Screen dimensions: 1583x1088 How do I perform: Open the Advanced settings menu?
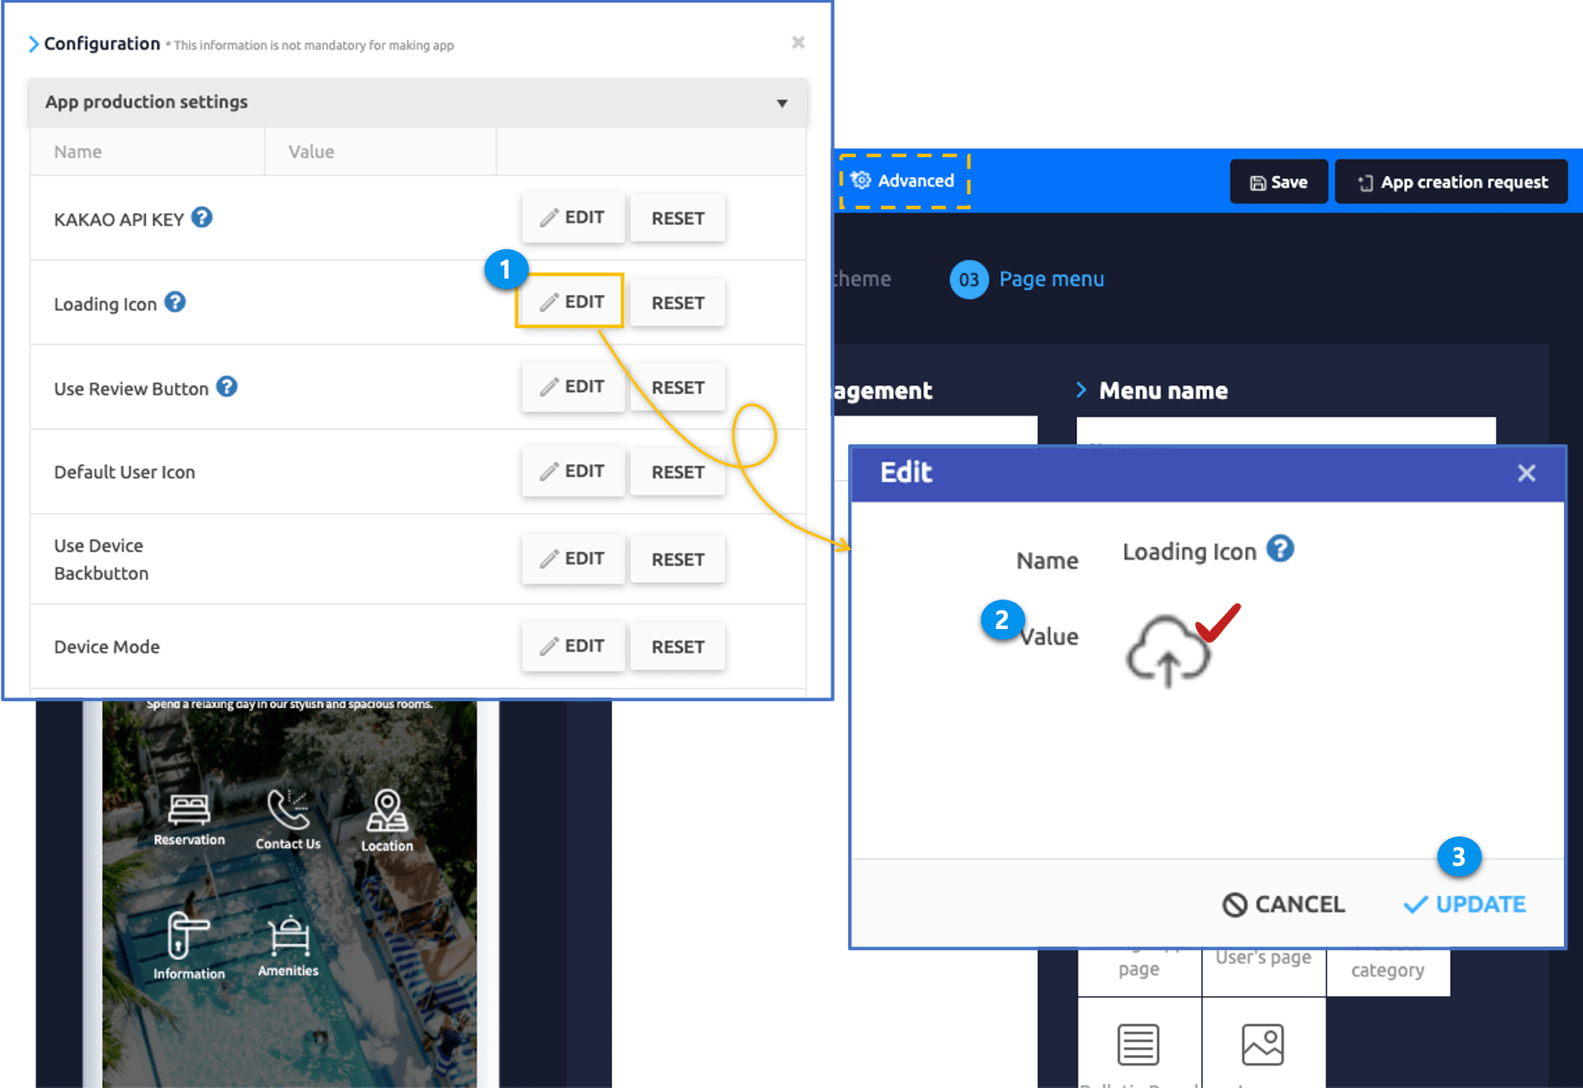903,181
